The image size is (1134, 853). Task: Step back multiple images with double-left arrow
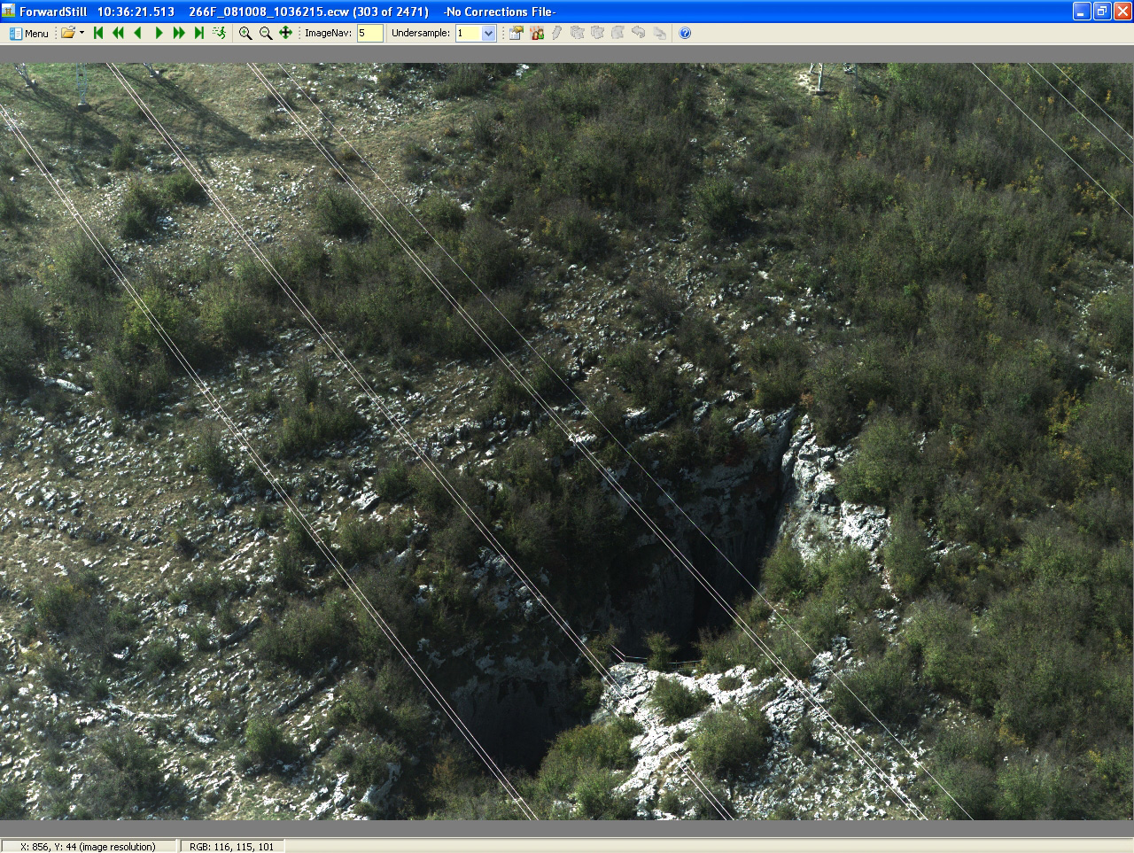tap(118, 33)
